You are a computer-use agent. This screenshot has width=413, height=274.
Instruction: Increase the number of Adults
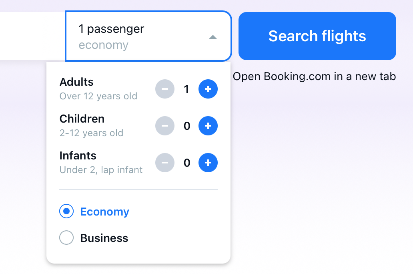(208, 89)
